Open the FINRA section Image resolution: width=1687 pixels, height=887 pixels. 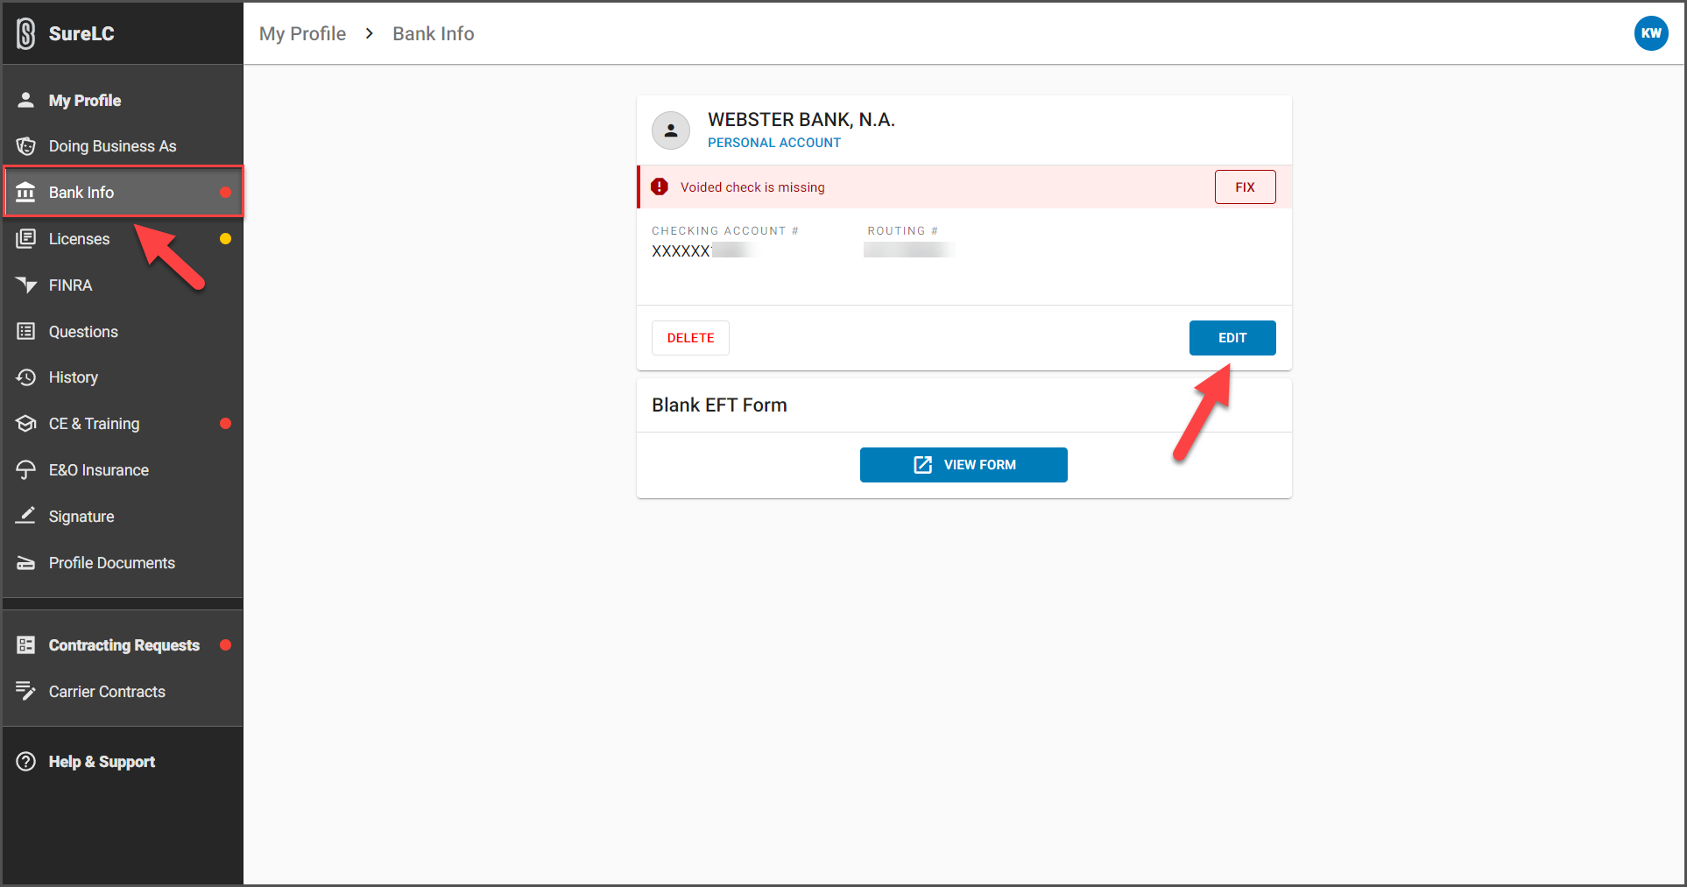[x=123, y=285]
